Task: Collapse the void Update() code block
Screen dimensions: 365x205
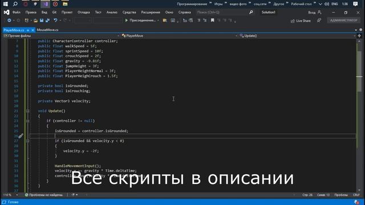Action: pos(28,111)
